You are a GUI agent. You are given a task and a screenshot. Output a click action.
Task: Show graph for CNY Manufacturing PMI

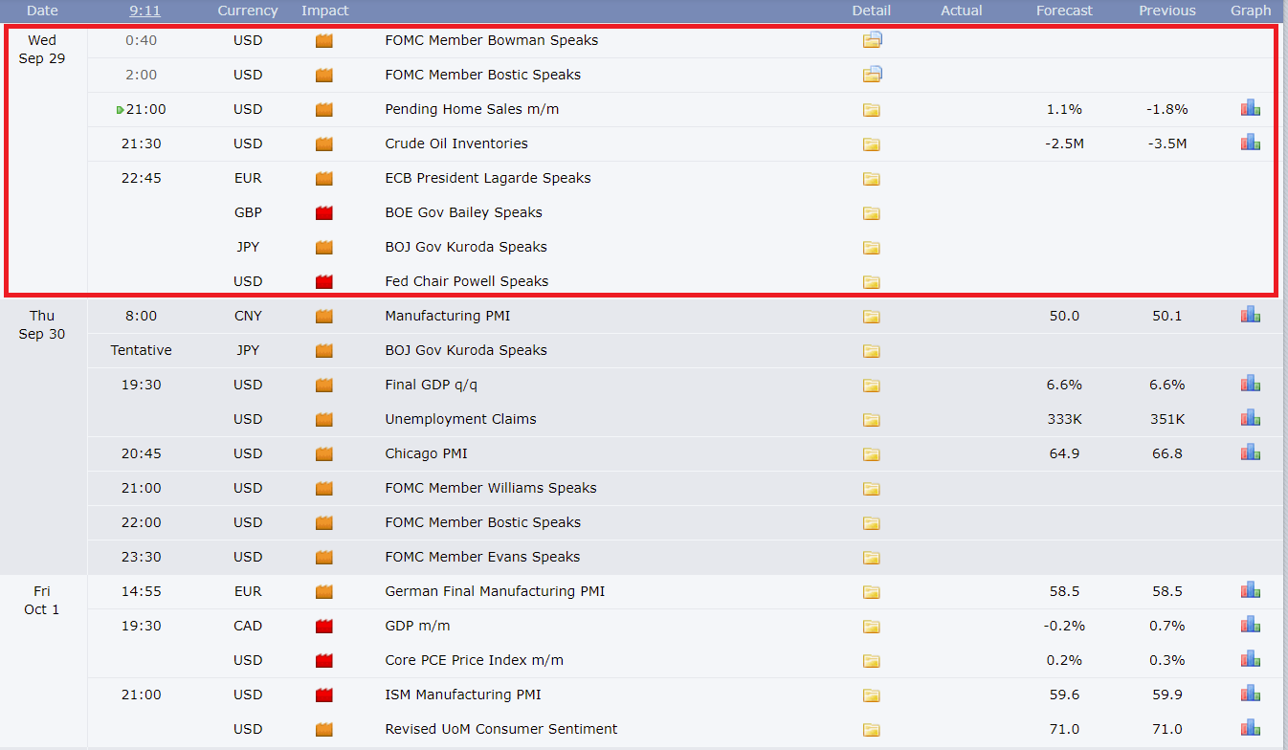[x=1251, y=315]
